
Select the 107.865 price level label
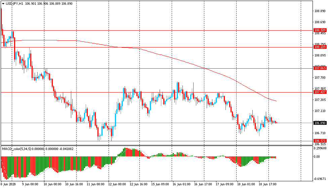tap(320, 68)
